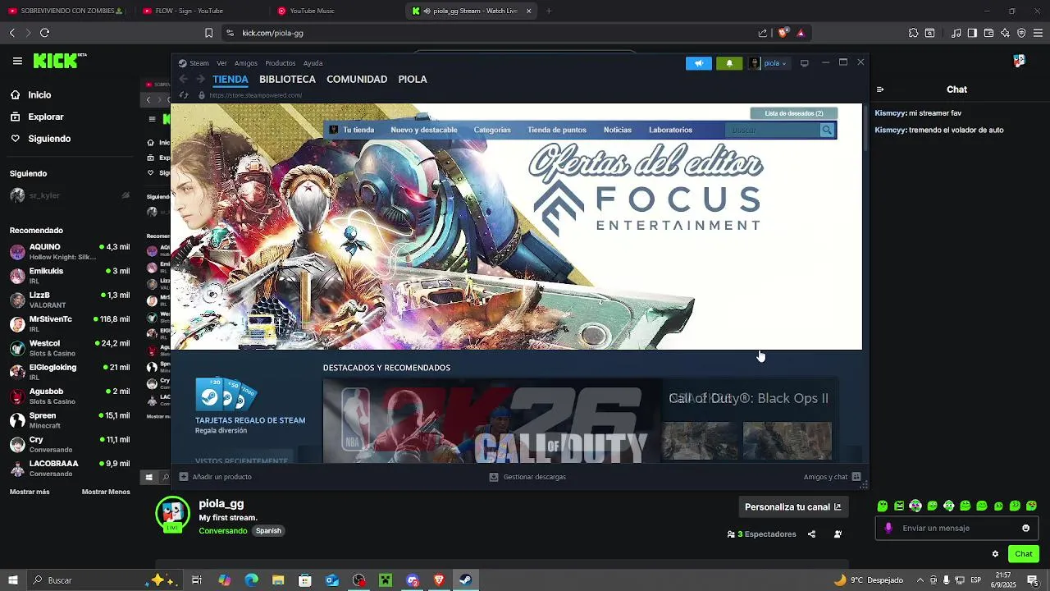Switch Steam to Big Picture mode icon

point(805,63)
